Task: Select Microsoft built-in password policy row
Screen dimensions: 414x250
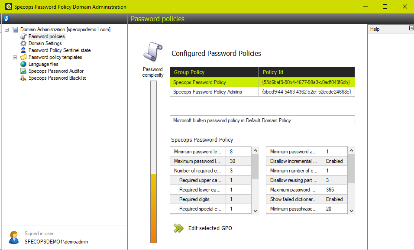Action: pyautogui.click(x=262, y=120)
